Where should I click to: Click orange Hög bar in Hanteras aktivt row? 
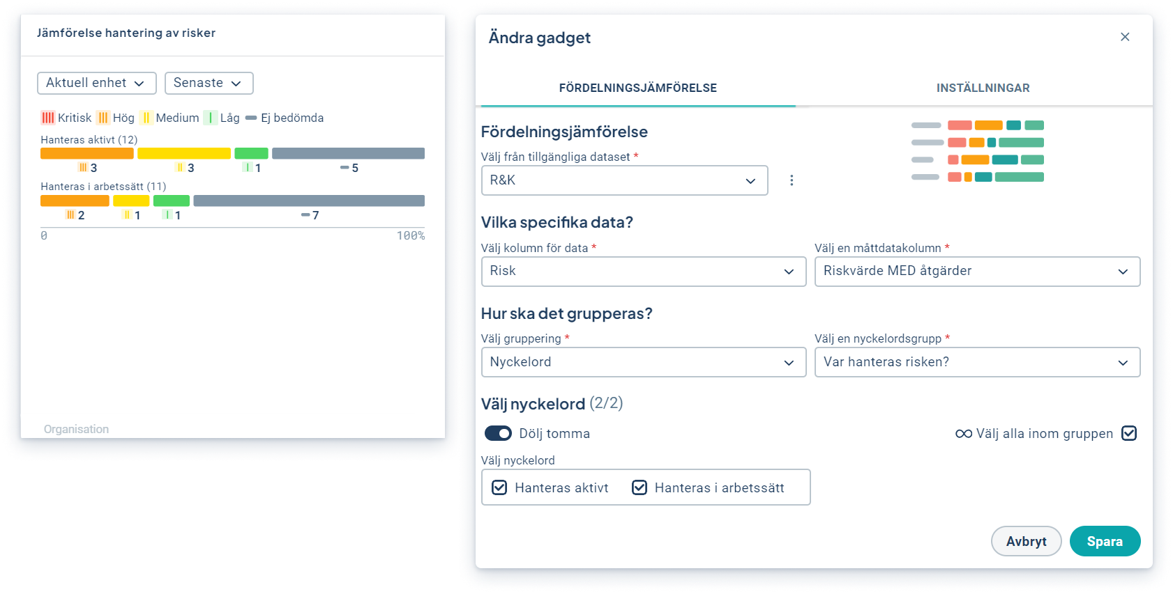87,153
